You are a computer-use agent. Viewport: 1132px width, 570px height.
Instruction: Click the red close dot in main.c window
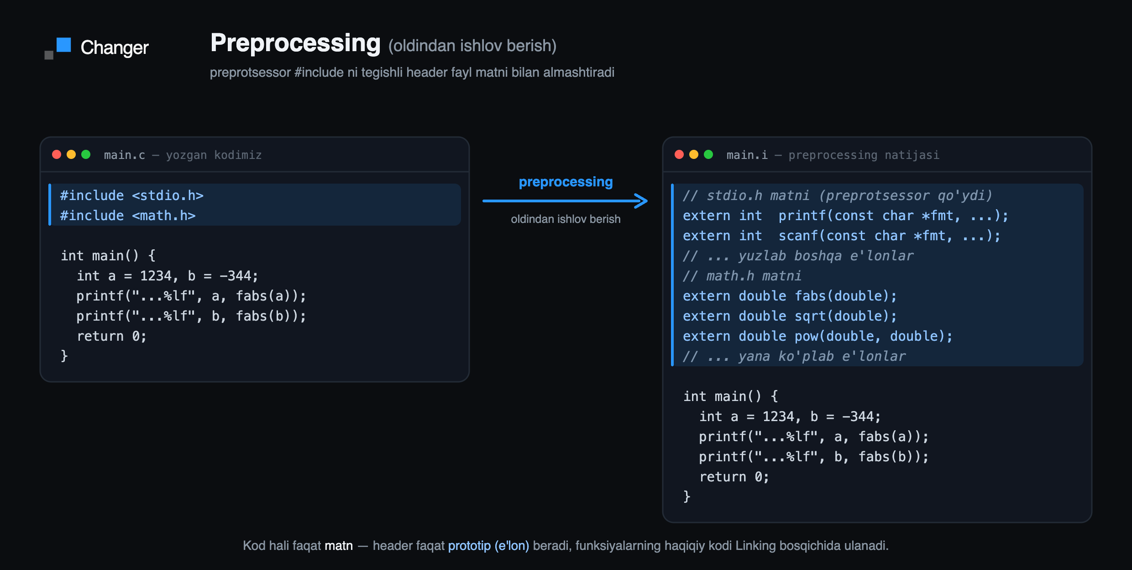57,154
